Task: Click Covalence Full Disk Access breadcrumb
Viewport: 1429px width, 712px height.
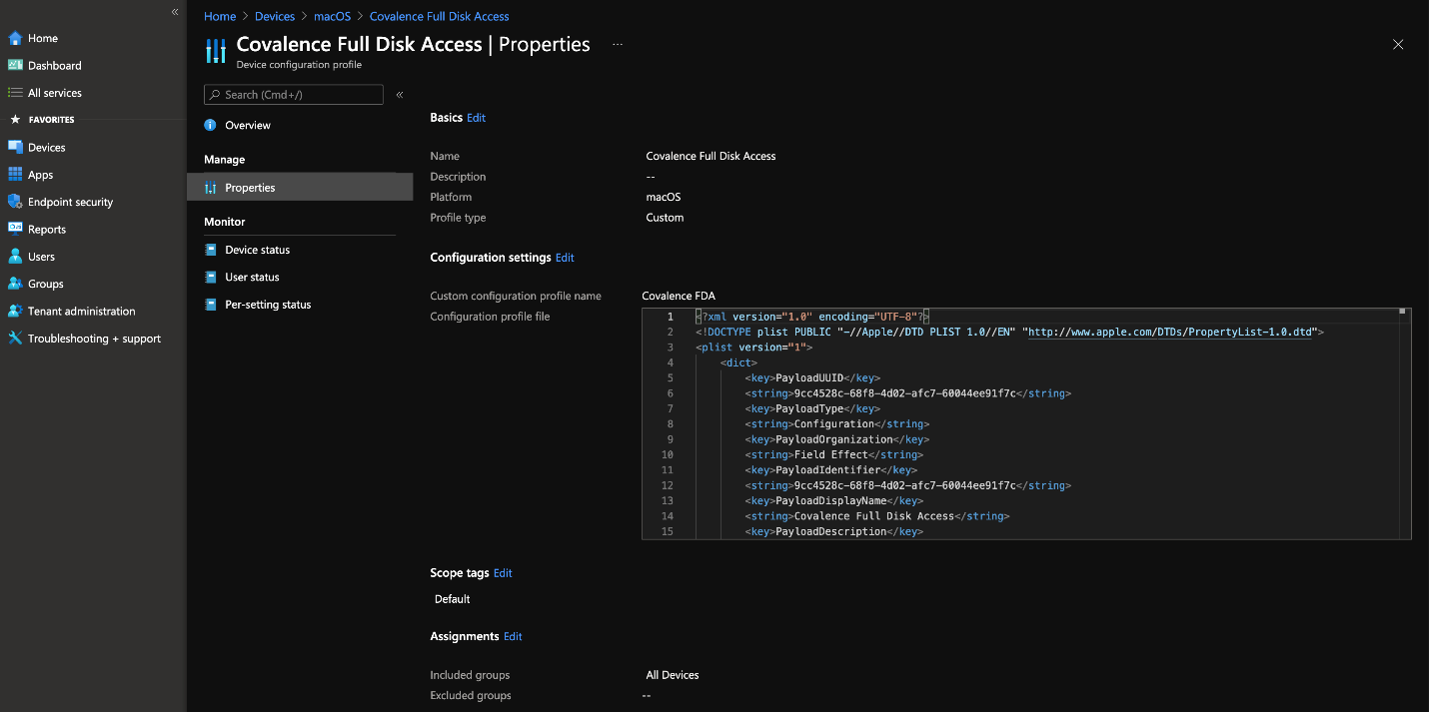Action: click(439, 16)
